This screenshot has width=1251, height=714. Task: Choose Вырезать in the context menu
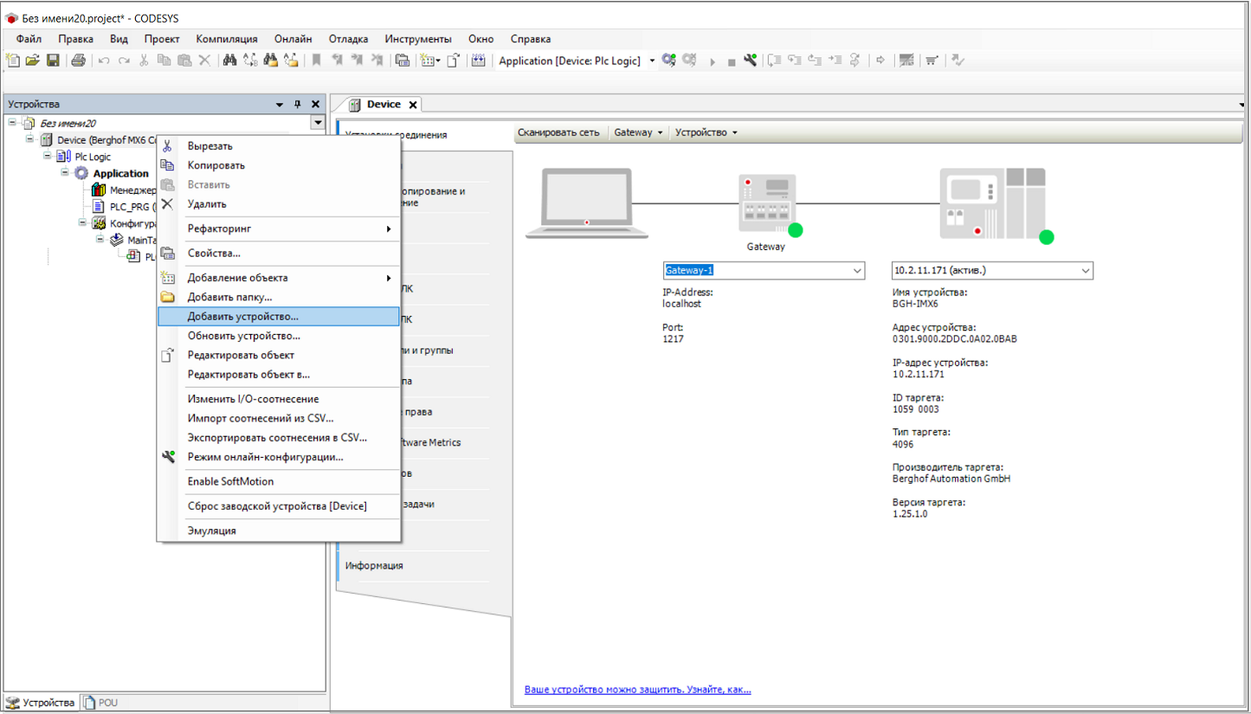pyautogui.click(x=279, y=146)
